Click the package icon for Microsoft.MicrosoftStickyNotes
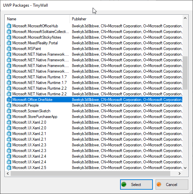 tap(9, 37)
